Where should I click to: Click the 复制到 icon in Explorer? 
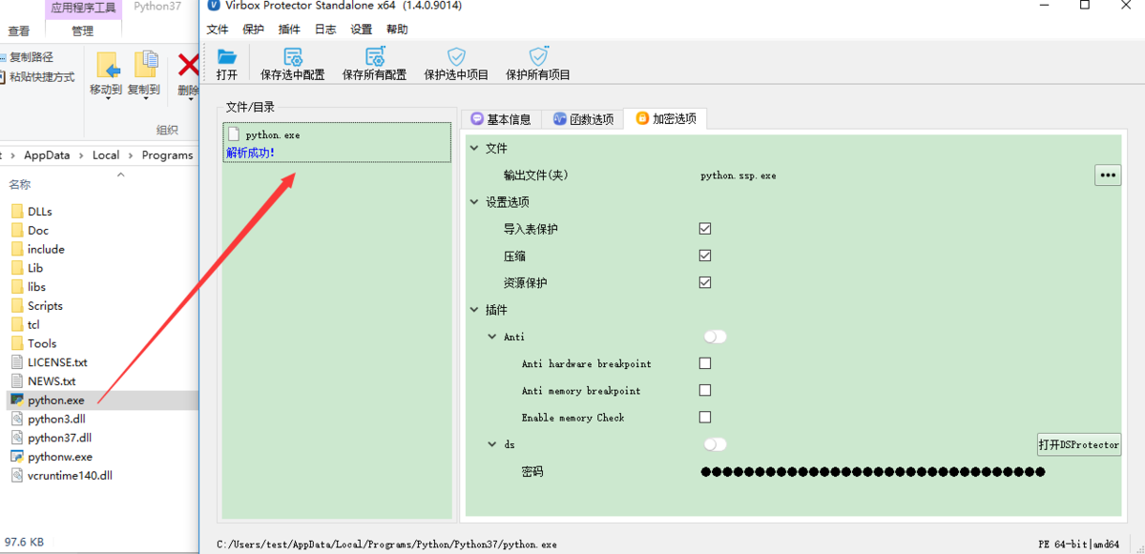click(145, 65)
